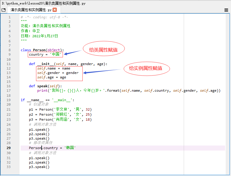The height and width of the screenshot is (176, 231).
Task: Click the '# -*- coding: utf-8 -*-' comment
Action: [x=44, y=17]
